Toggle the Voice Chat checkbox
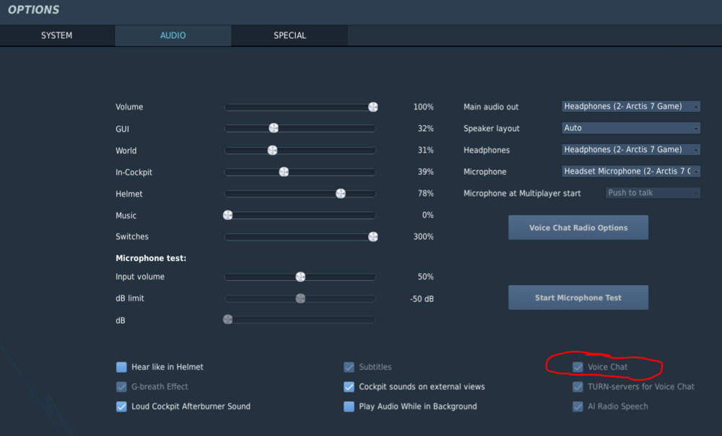Image resolution: width=722 pixels, height=436 pixels. pyautogui.click(x=578, y=367)
